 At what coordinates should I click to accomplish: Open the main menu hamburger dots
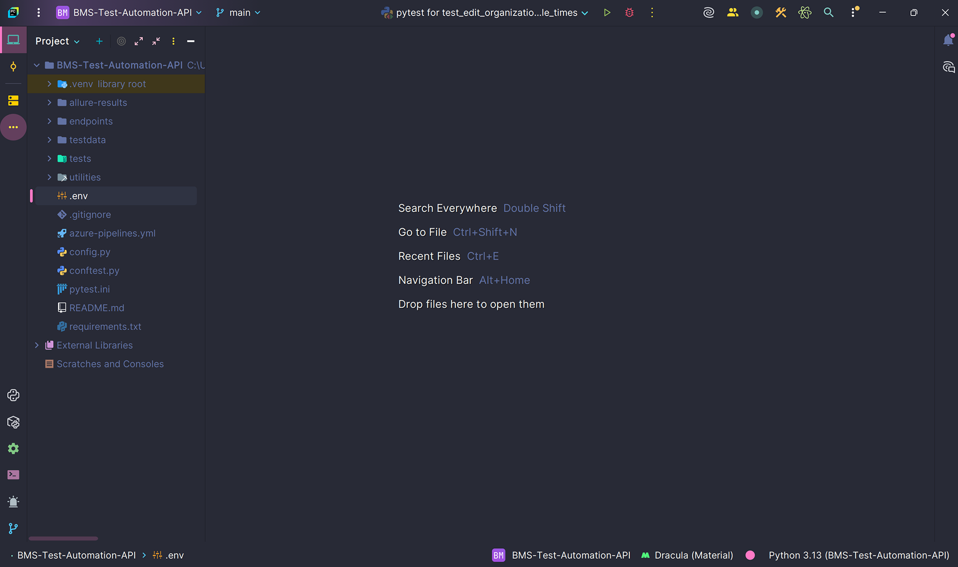click(x=38, y=12)
